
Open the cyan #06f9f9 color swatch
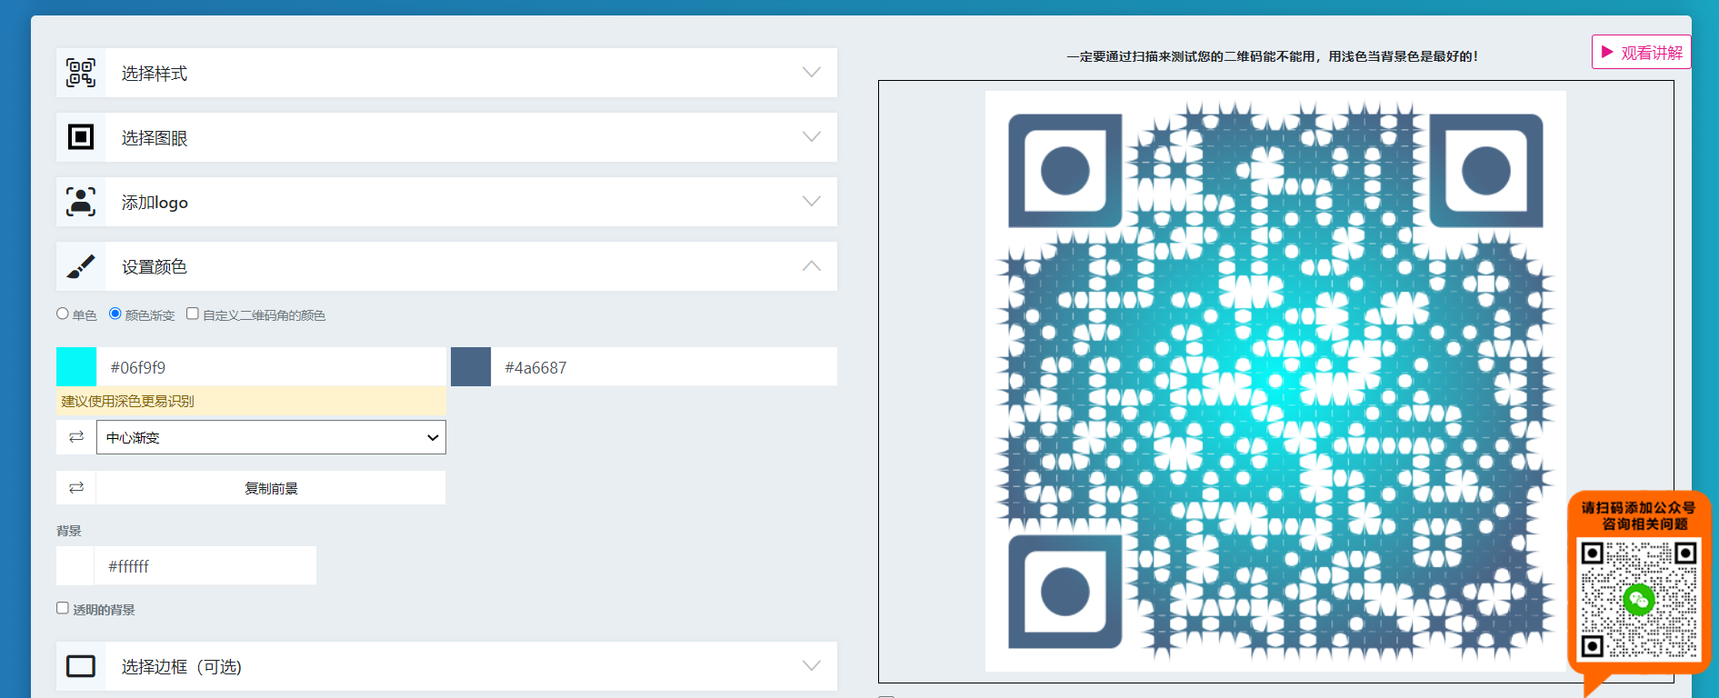(x=76, y=366)
